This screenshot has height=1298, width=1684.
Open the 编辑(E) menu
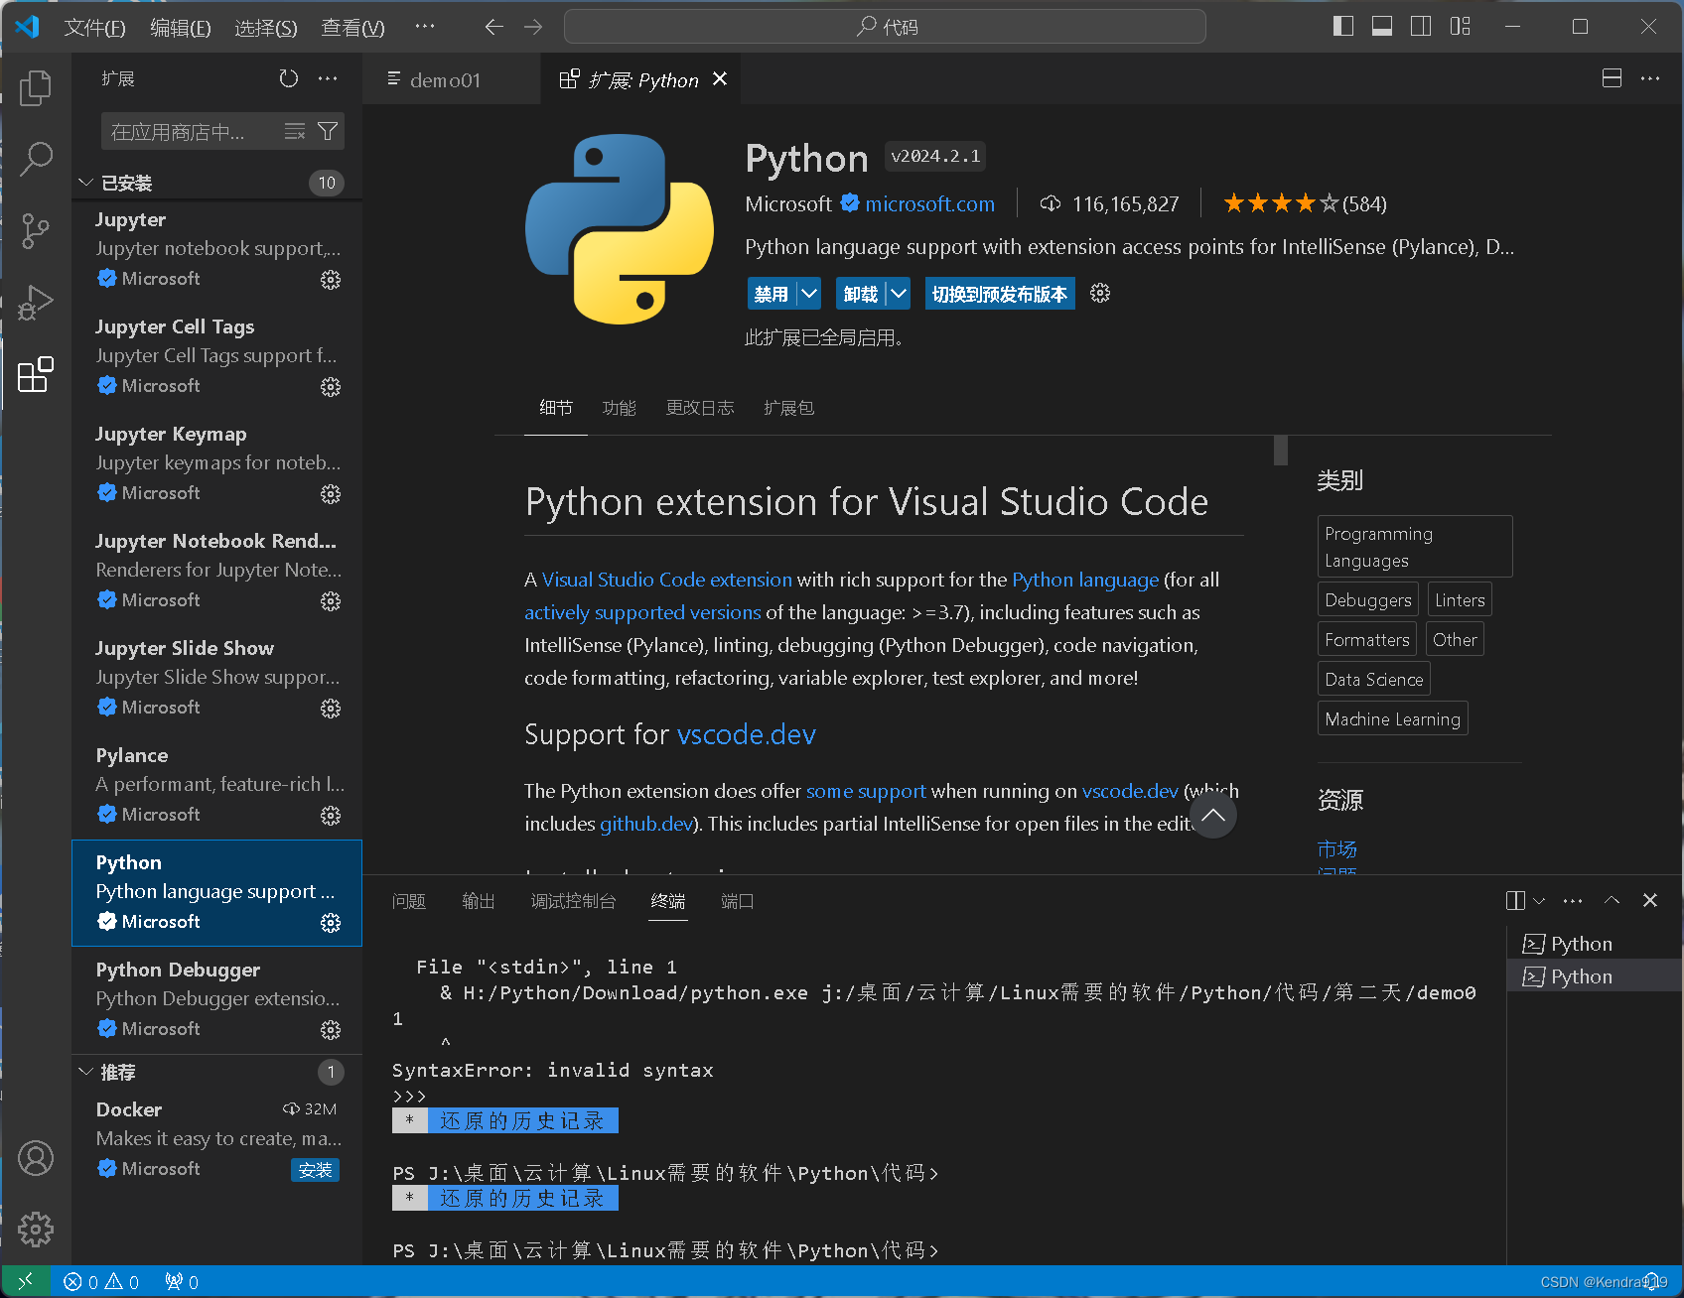coord(181,28)
